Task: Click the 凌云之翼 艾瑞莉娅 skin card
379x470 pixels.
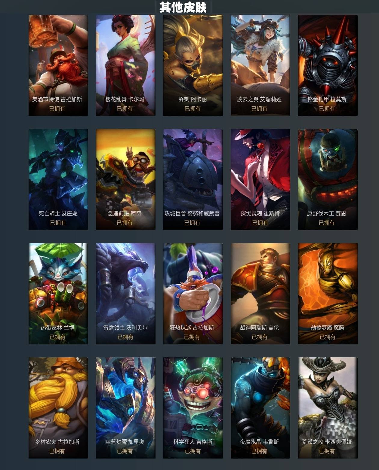Action: click(x=260, y=65)
